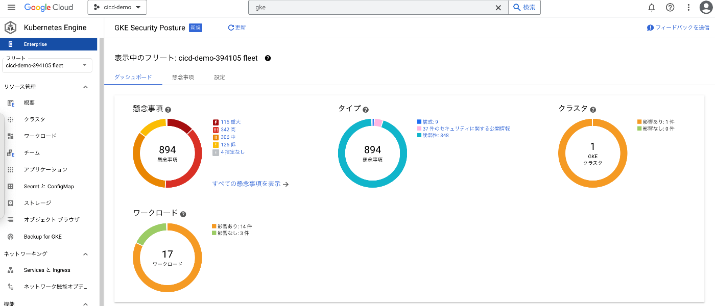715x306 pixels.
Task: Click the Secret と ConfigMap sidebar icon
Action: [11, 187]
